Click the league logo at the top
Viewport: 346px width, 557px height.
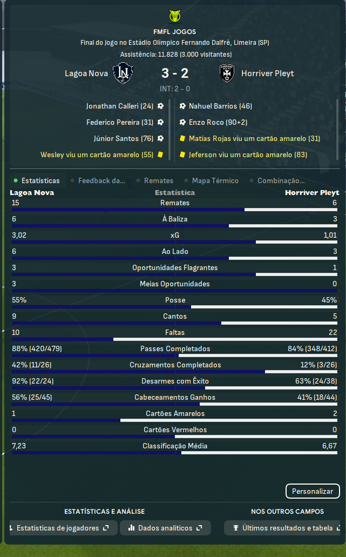174,16
